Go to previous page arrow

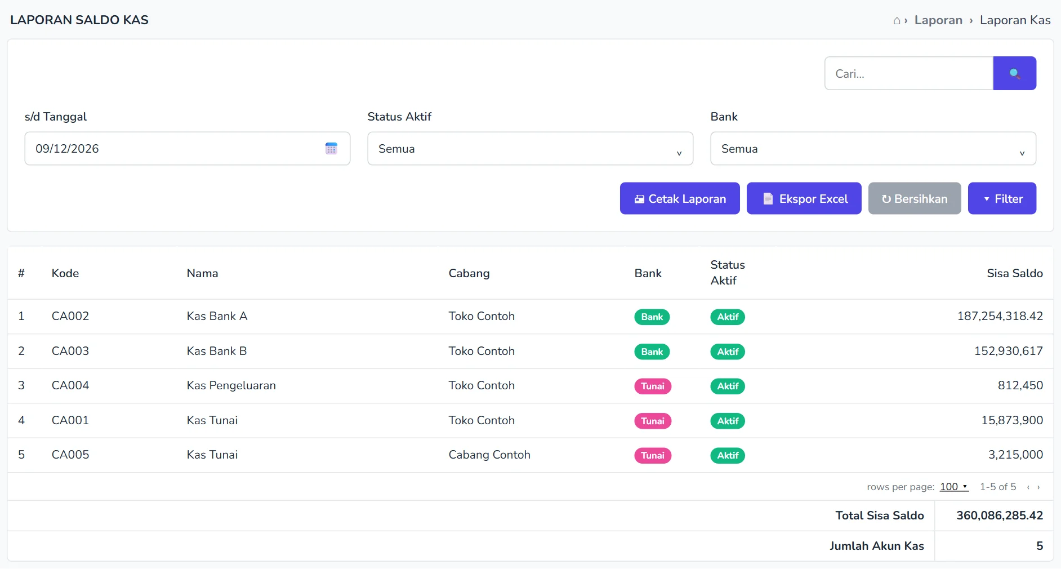tap(1028, 487)
